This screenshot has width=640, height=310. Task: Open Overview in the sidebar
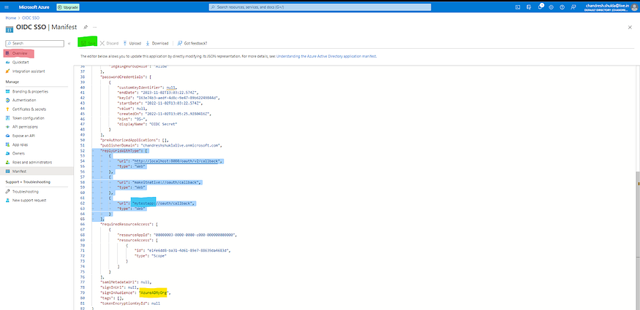pyautogui.click(x=19, y=53)
